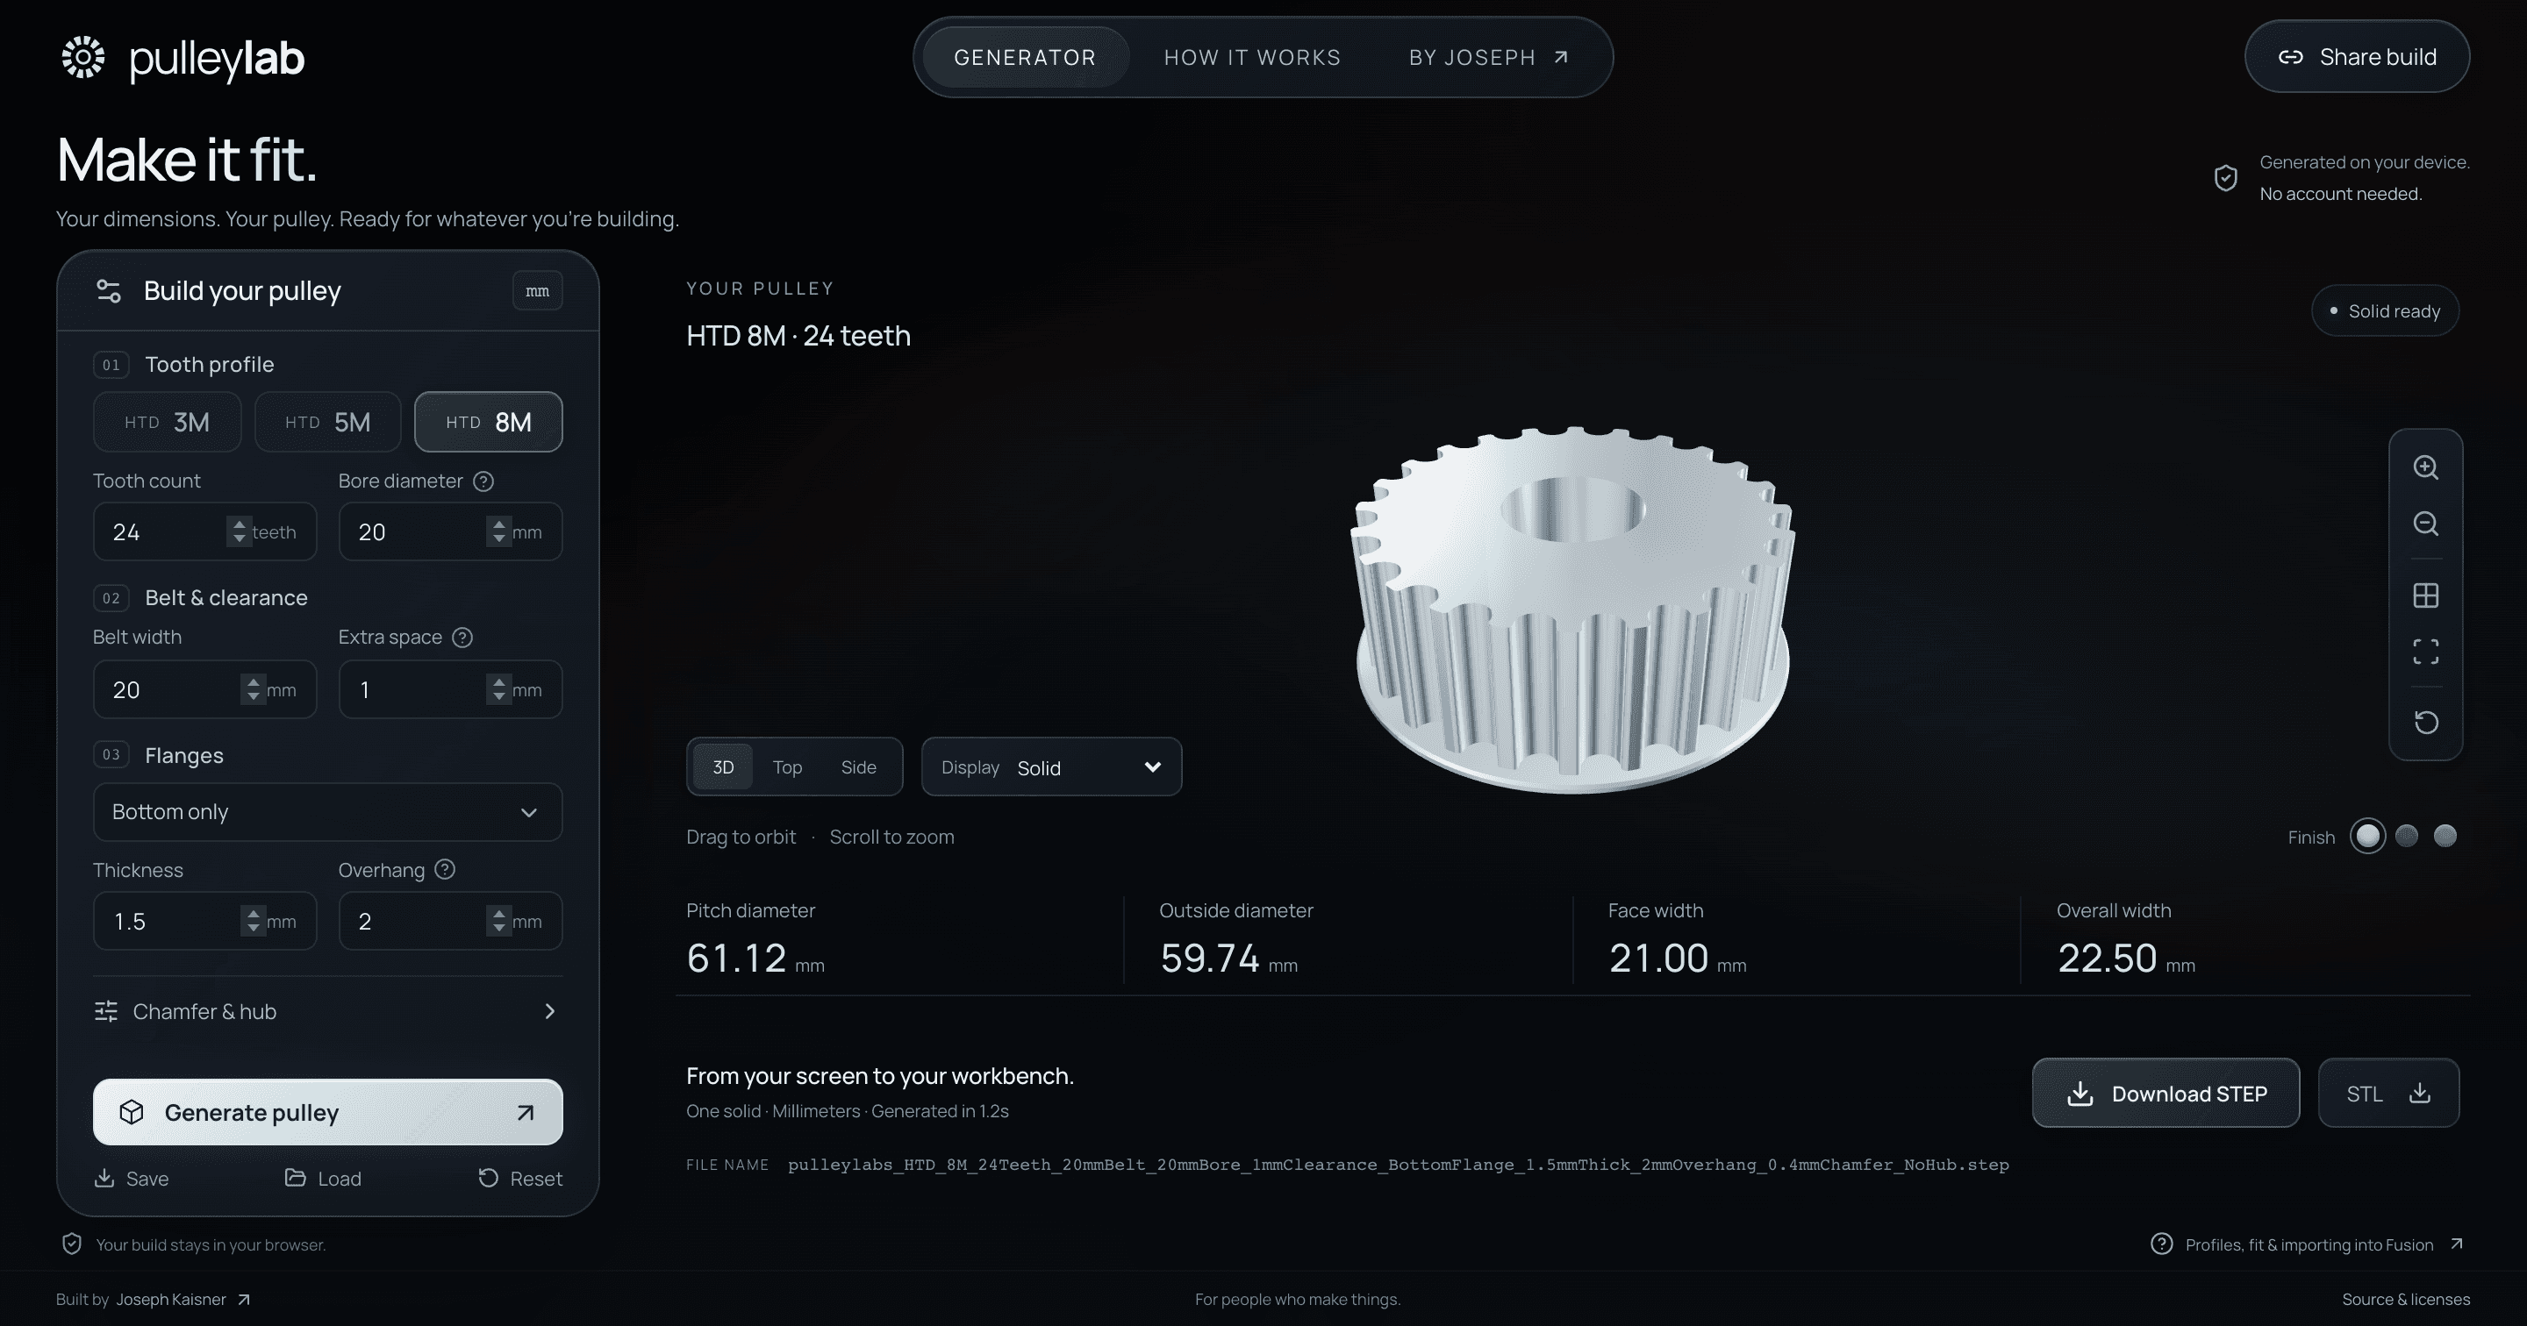Switch viewer to Top view
This screenshot has width=2527, height=1326.
point(787,767)
